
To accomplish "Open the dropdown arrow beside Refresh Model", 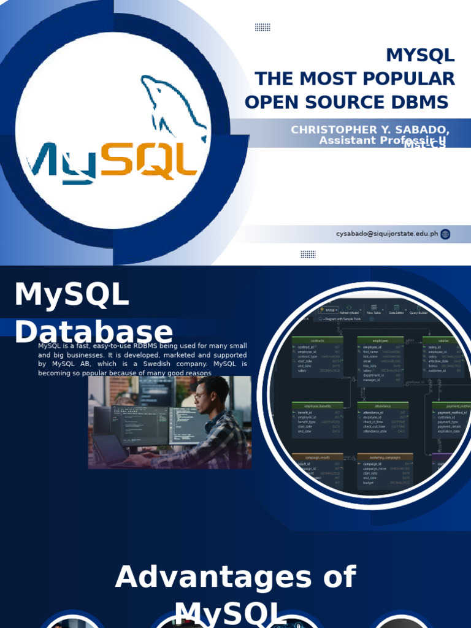I will coord(361,310).
